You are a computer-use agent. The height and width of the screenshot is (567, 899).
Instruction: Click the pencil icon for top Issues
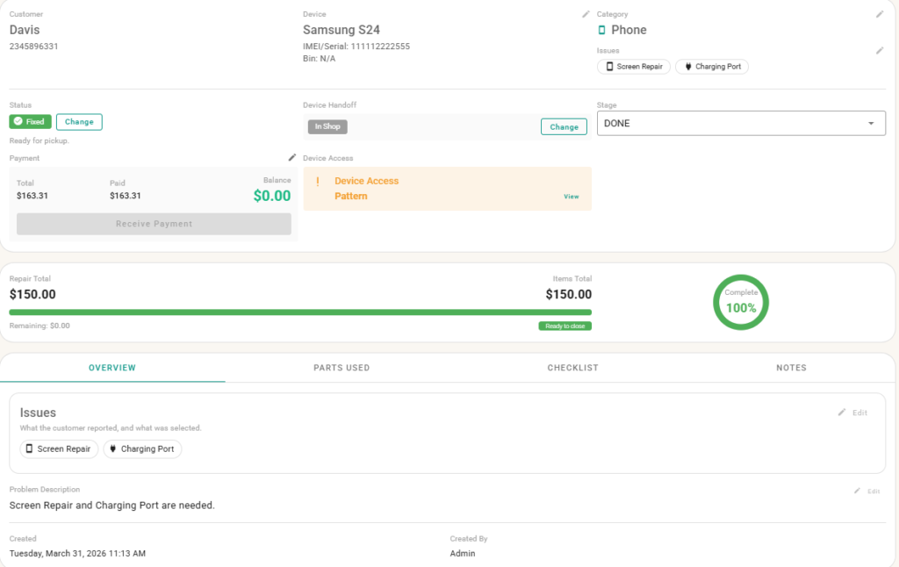tap(880, 51)
